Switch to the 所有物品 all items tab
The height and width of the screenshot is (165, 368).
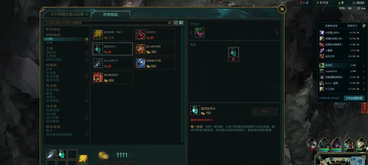pos(111,14)
